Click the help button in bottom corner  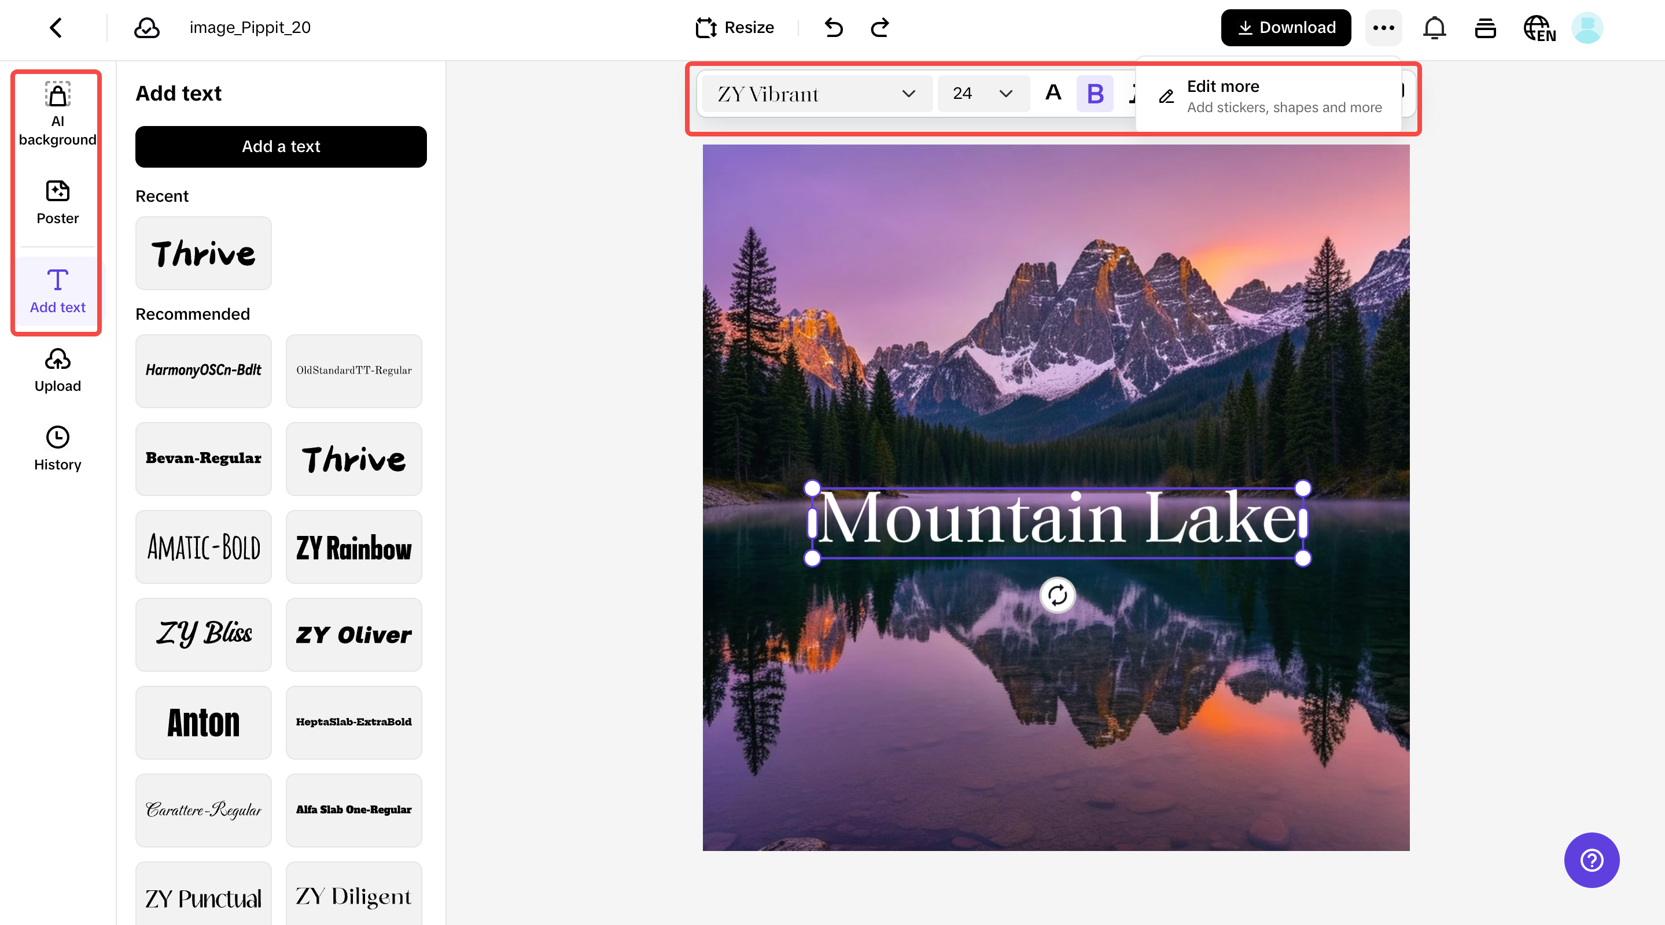coord(1592,860)
